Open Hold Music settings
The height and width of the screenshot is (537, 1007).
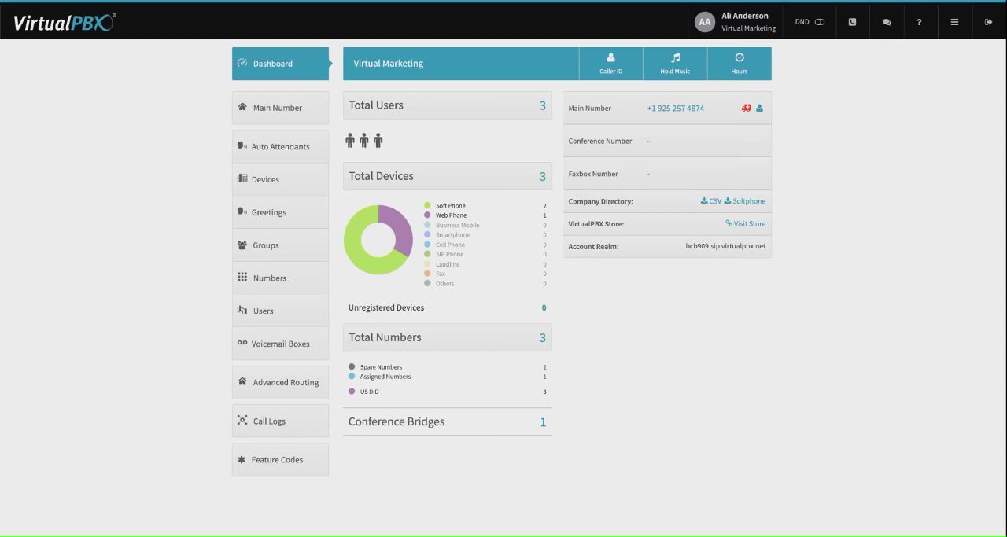(x=675, y=64)
